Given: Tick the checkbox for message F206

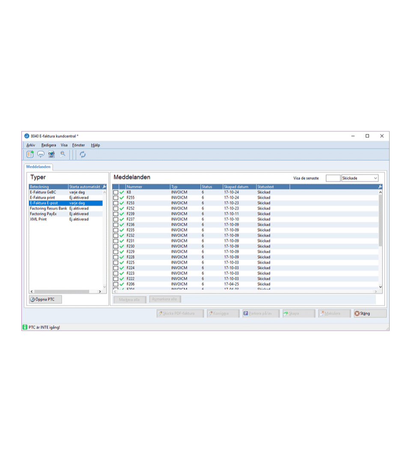Looking at the screenshot, I should click(116, 284).
